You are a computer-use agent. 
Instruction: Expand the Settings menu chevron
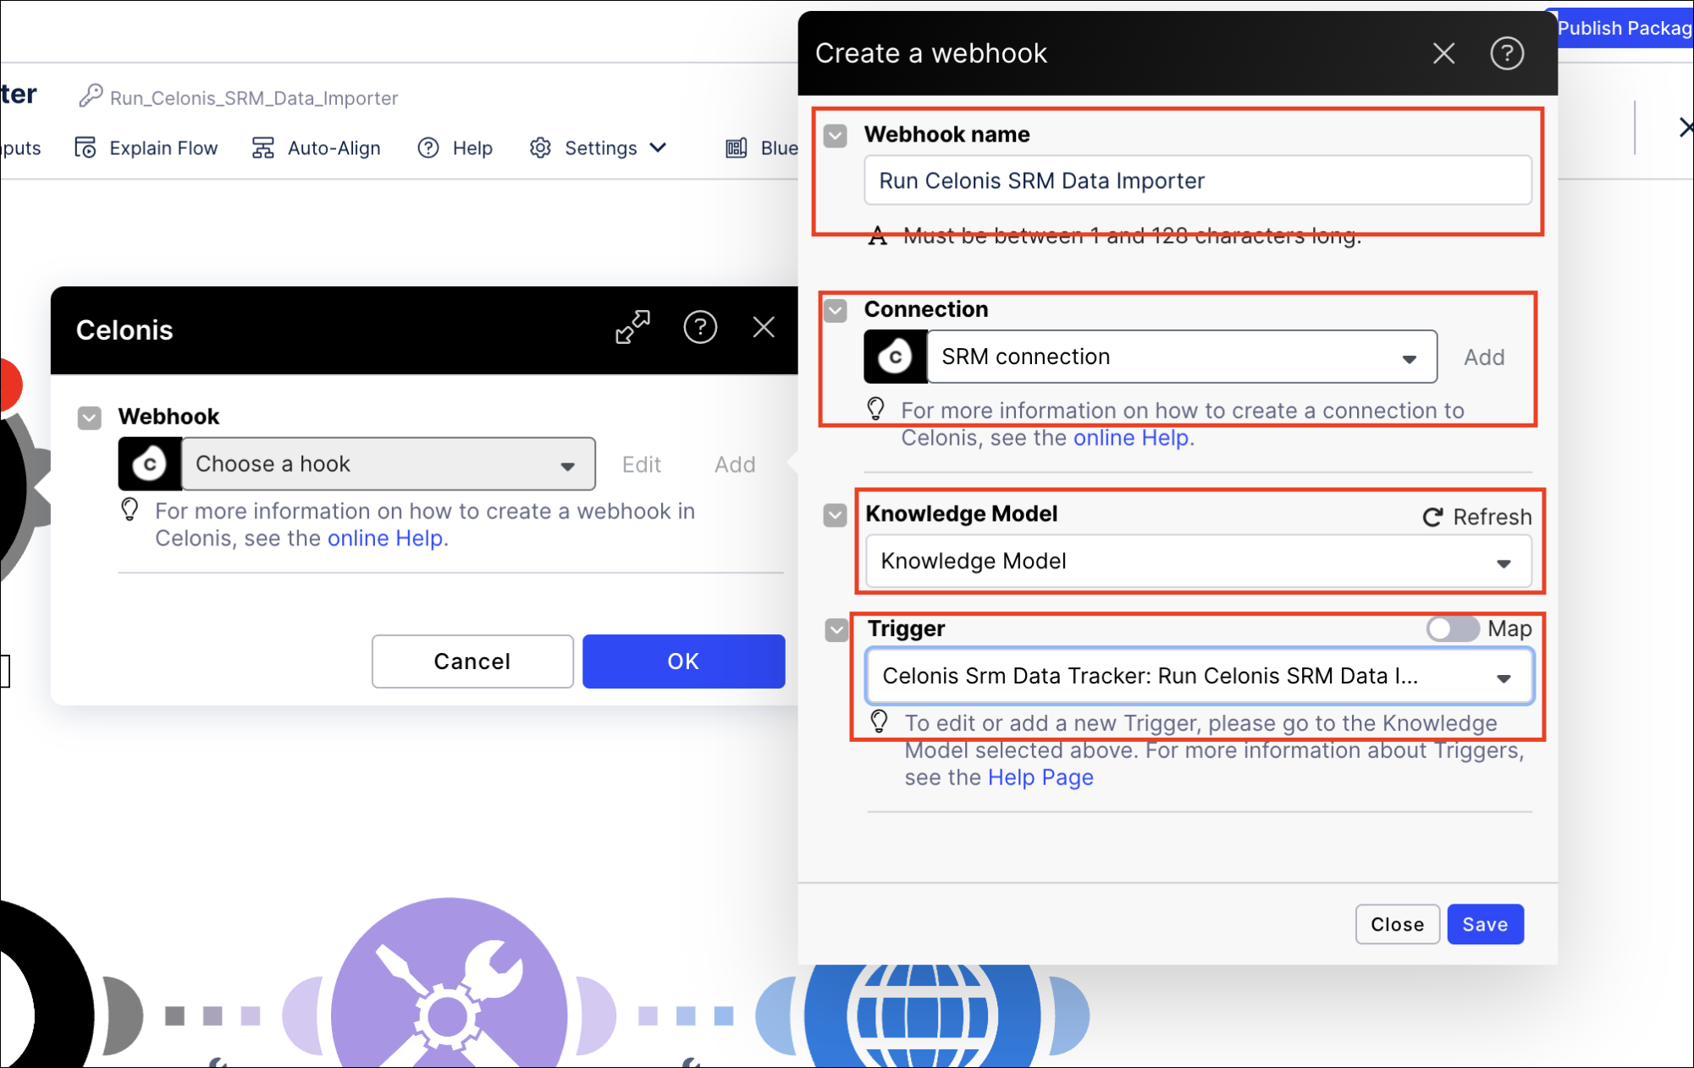coord(658,147)
